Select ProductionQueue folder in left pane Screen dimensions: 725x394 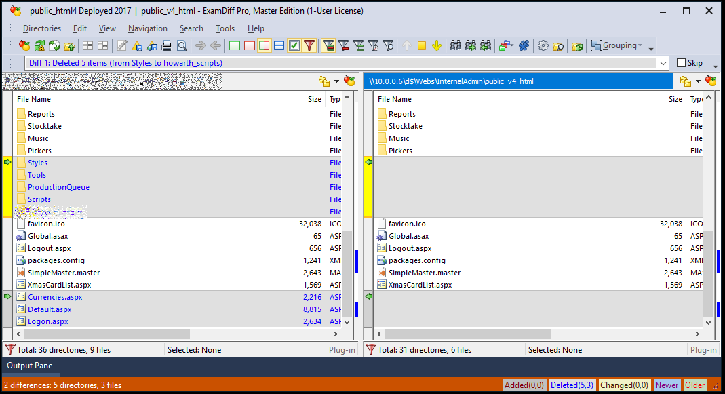tap(58, 186)
